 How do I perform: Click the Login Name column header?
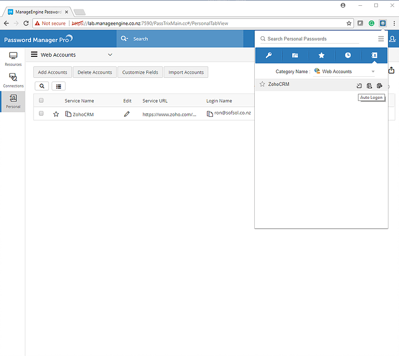[219, 100]
